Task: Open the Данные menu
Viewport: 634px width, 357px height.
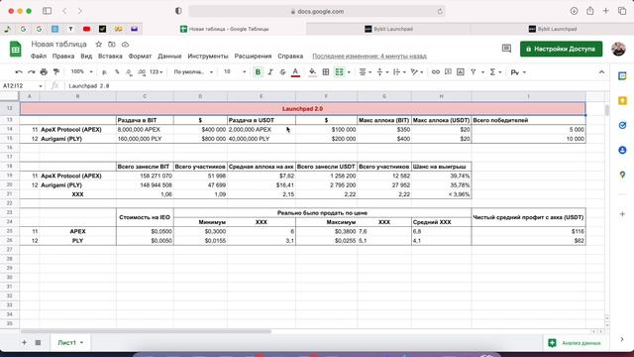Action: coord(169,56)
